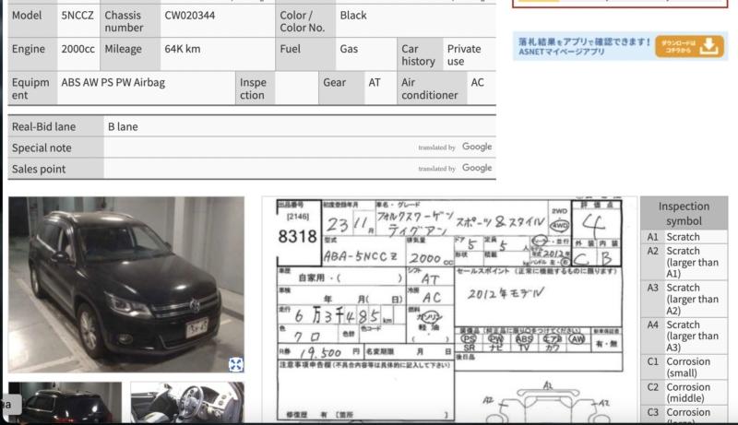Viewport: 738px width, 425px height.
Task: Click the Google logo in the Sales point row
Action: (477, 169)
